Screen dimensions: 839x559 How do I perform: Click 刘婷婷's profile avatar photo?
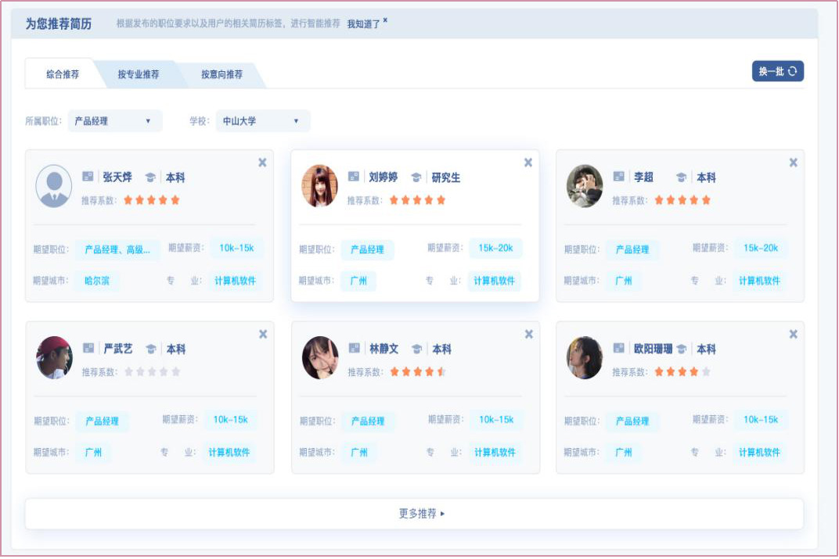point(319,186)
